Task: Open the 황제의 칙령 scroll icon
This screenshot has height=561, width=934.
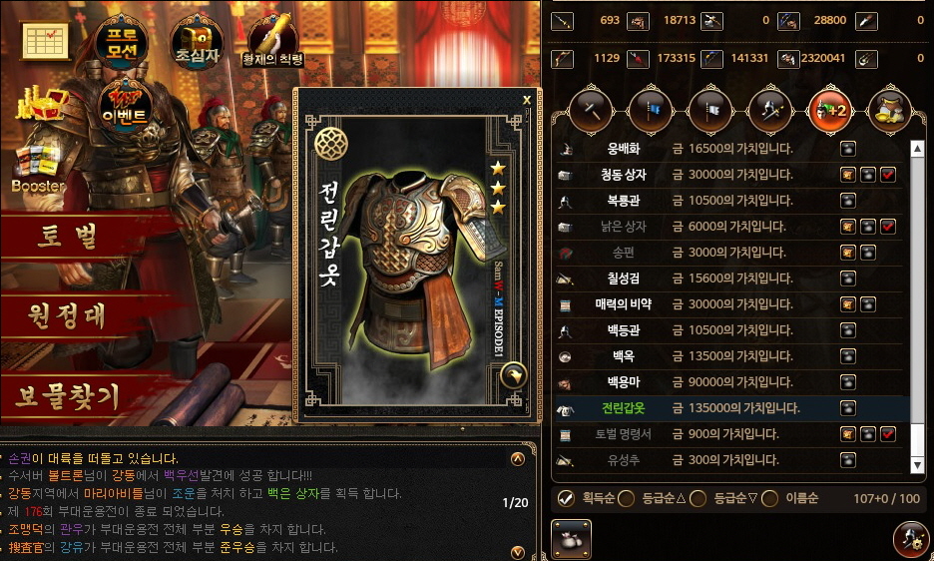Action: coord(272,42)
